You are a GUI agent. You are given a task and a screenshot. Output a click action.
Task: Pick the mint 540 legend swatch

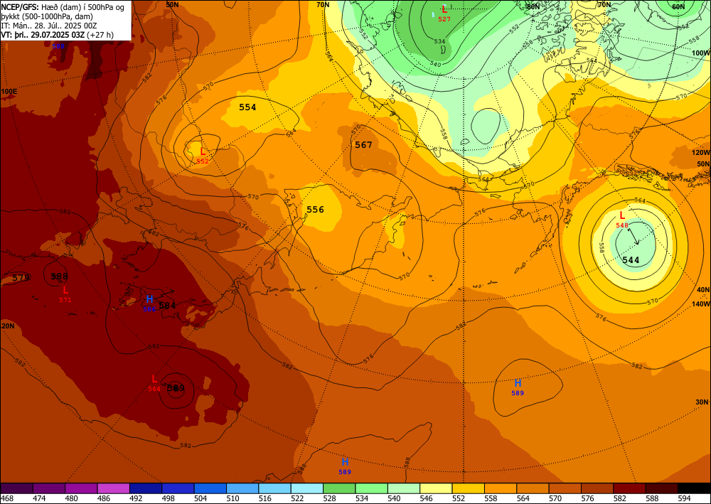(404, 488)
